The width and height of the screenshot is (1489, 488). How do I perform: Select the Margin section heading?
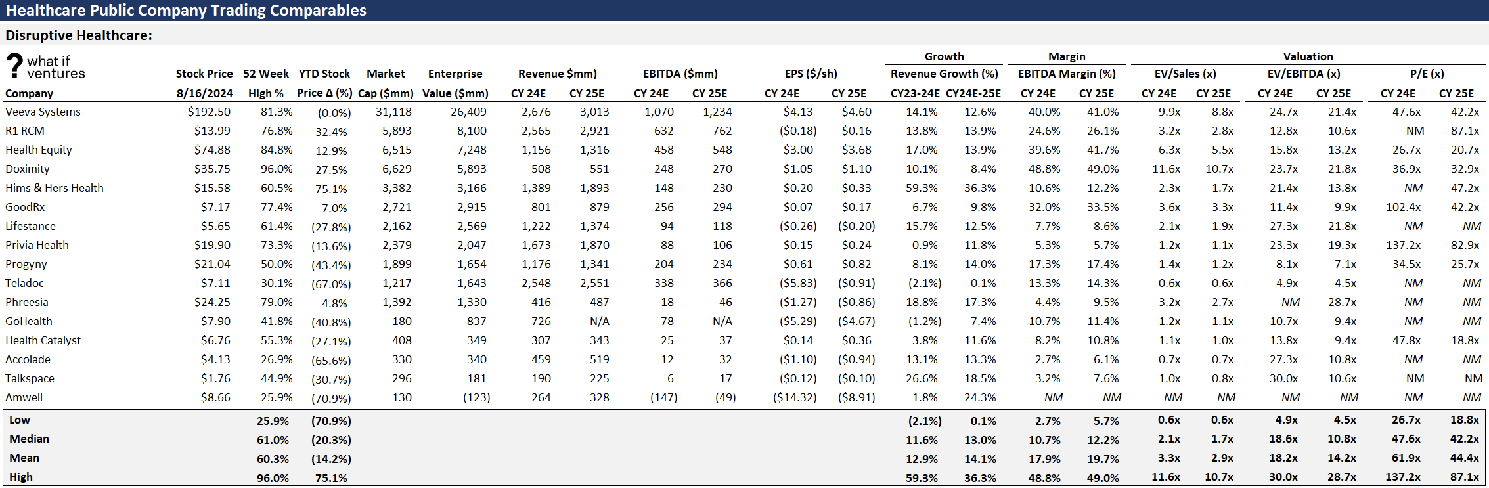1067,56
